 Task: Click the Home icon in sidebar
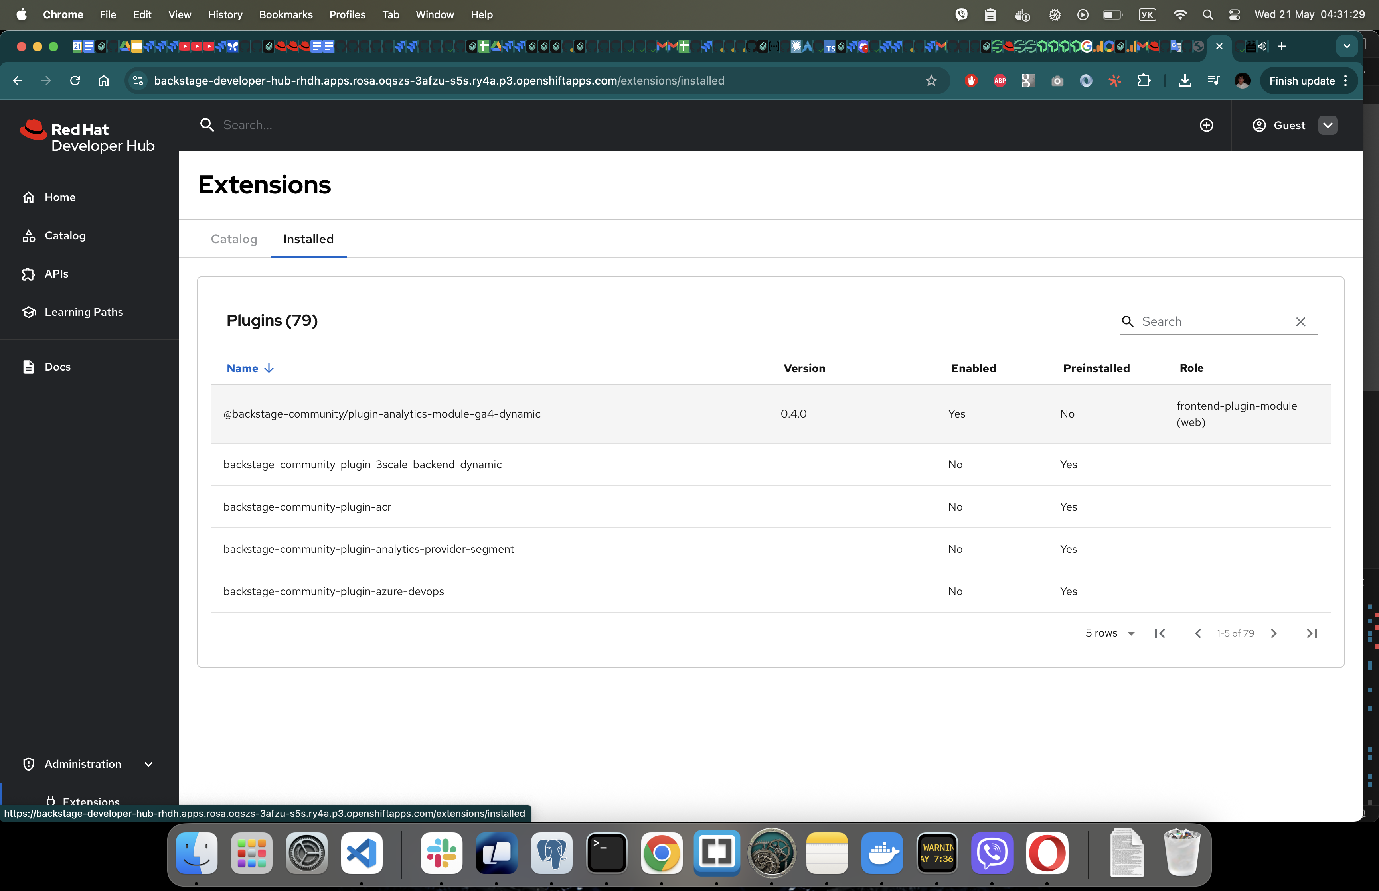29,197
